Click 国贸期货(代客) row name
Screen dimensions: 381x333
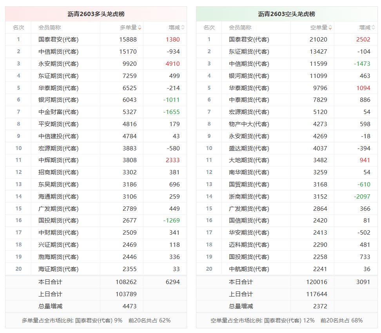pyautogui.click(x=249, y=185)
